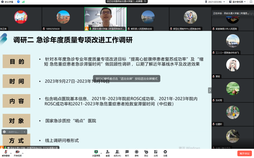Image resolution: width=254 pixels, height=158 pixels.
Task: Click muted mic icon beside 18992505630
Action: point(44,29)
